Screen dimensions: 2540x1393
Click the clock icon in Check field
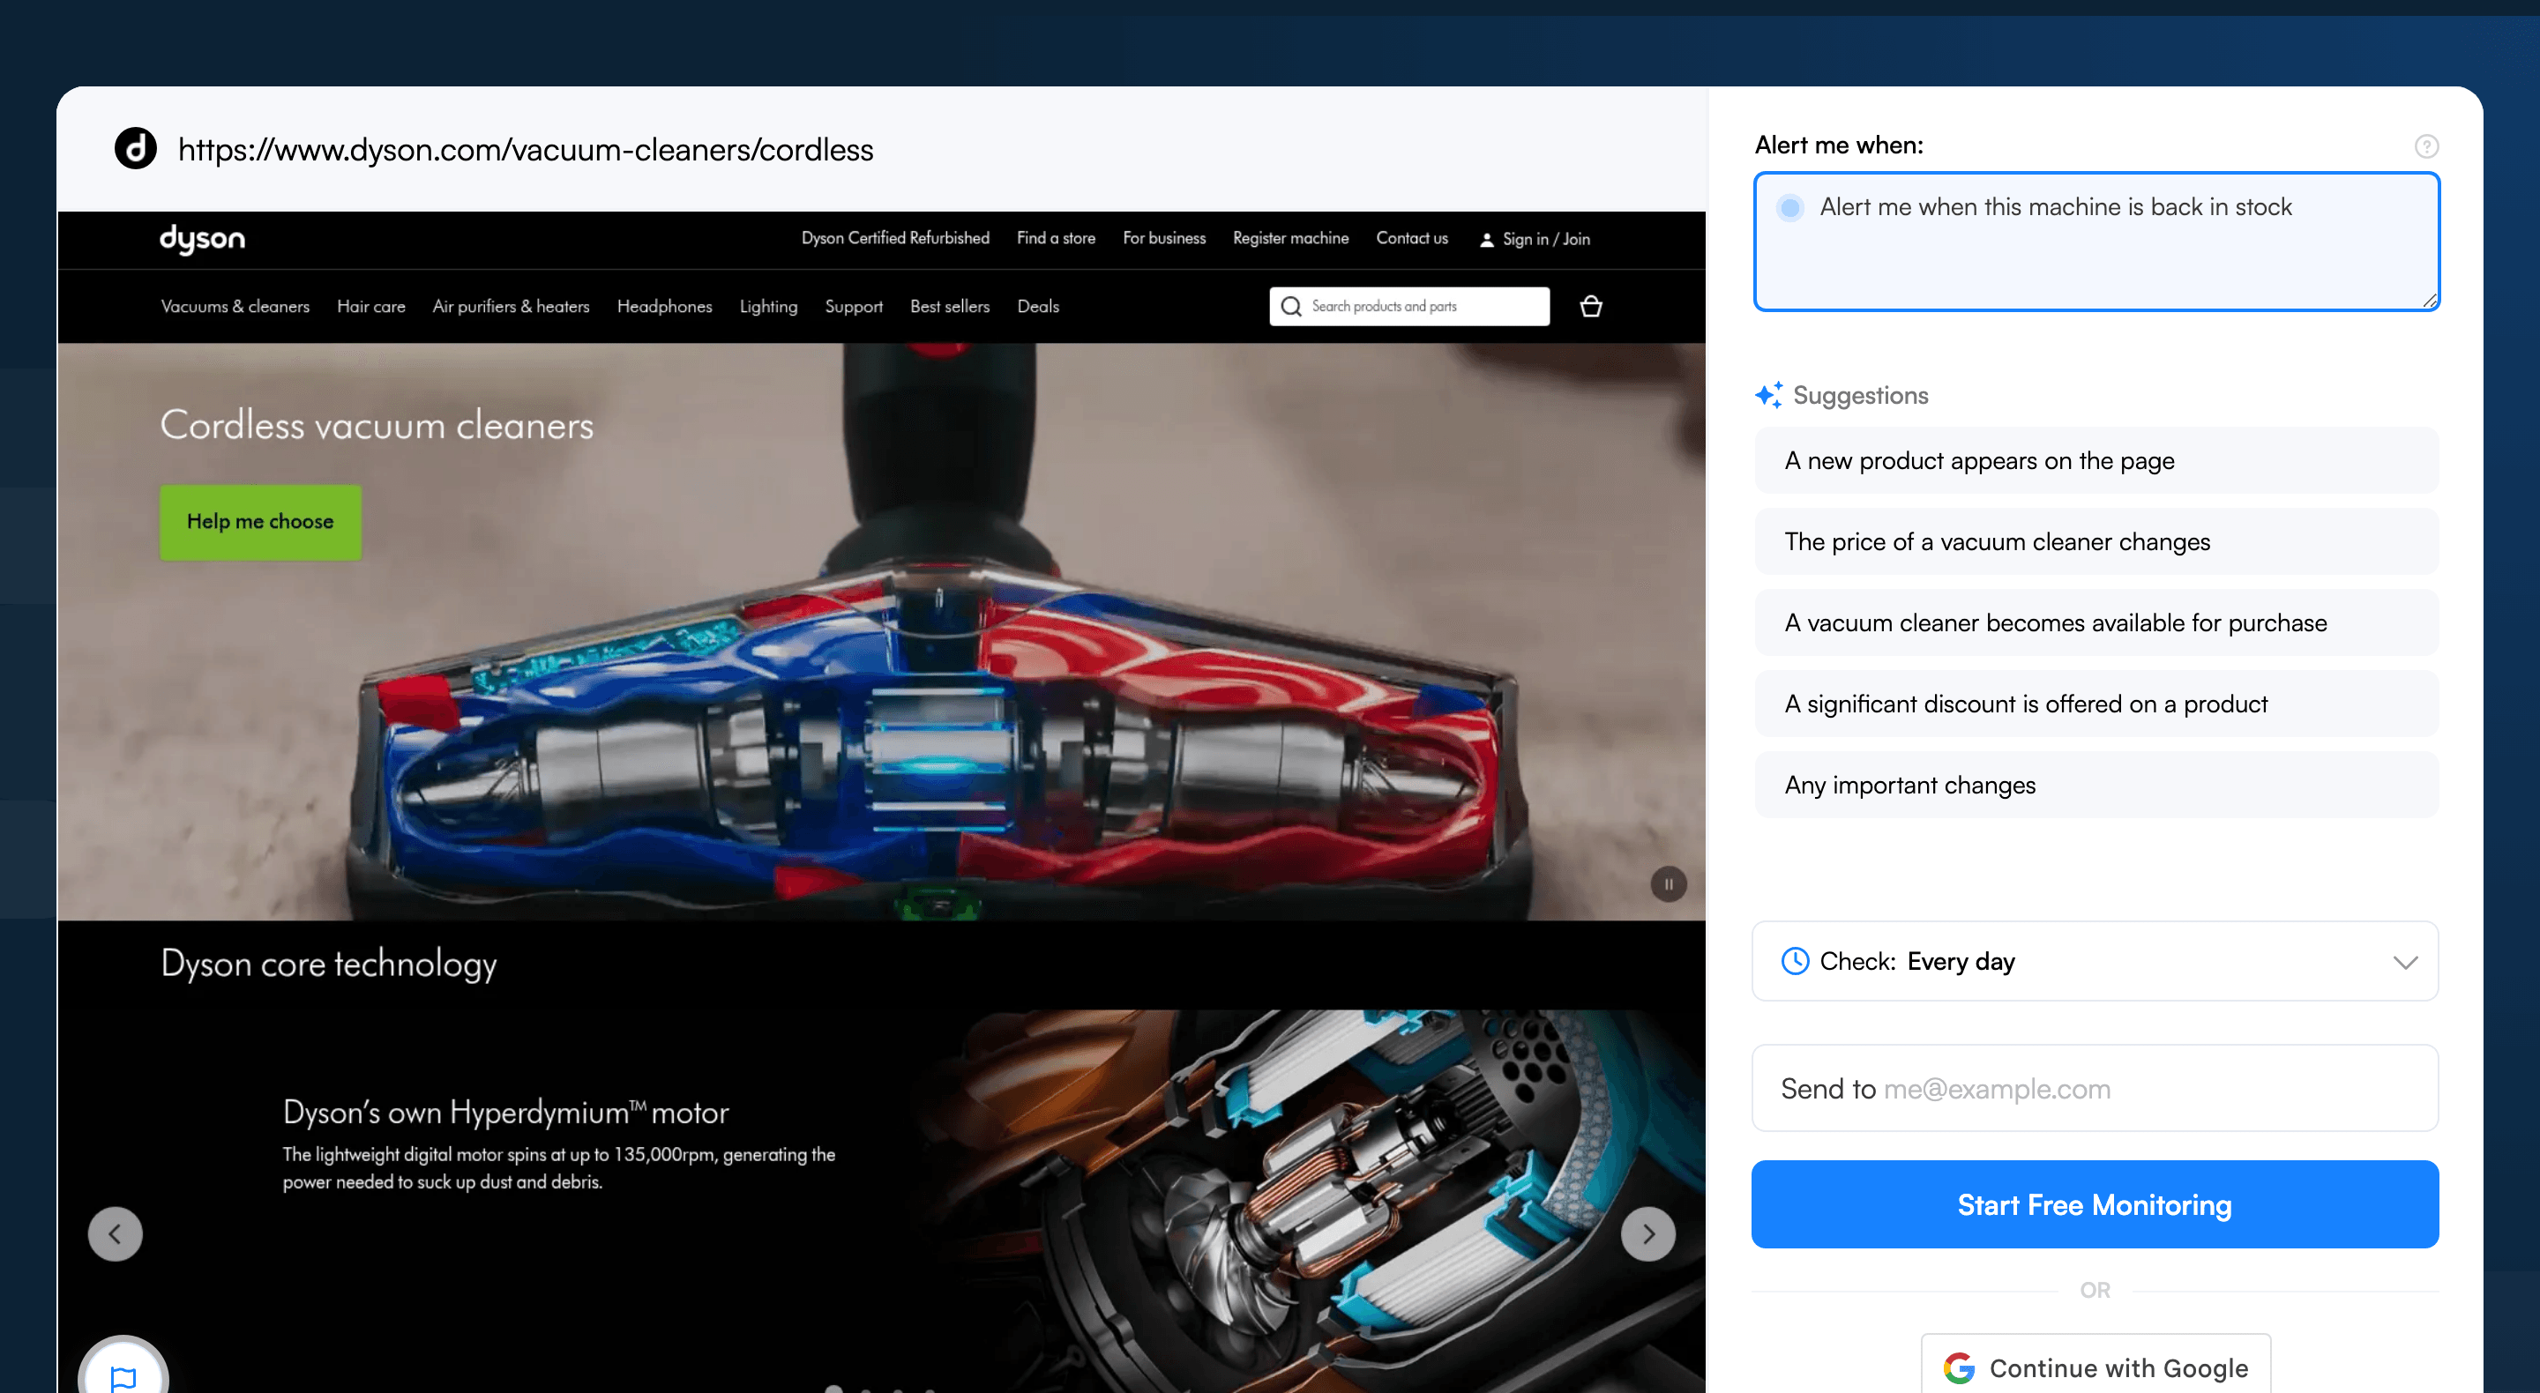click(x=1795, y=961)
